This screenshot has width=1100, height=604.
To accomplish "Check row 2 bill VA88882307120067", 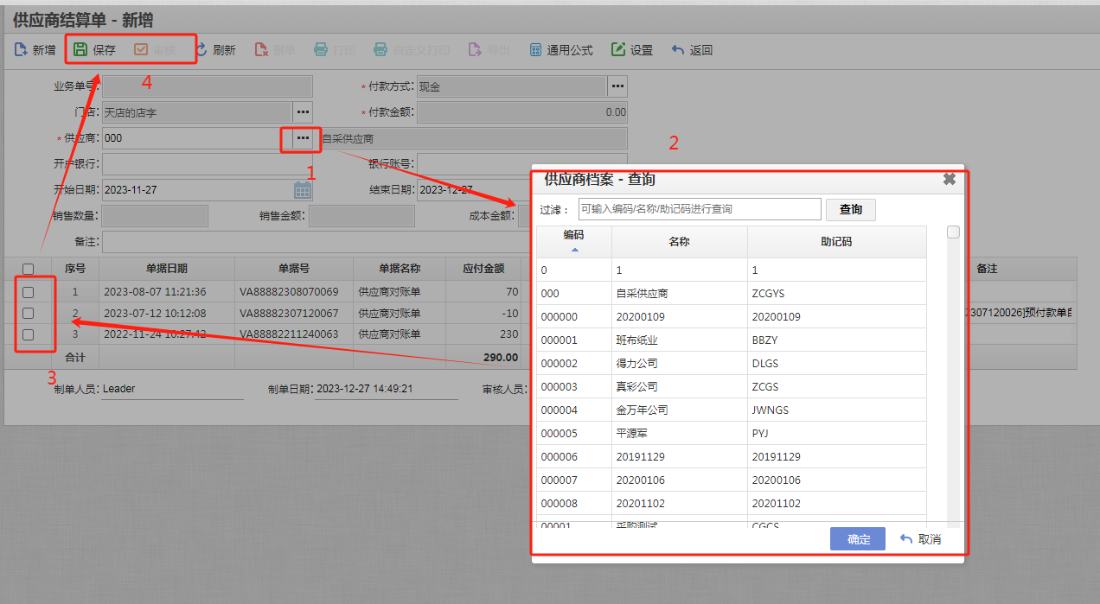I will click(x=29, y=313).
